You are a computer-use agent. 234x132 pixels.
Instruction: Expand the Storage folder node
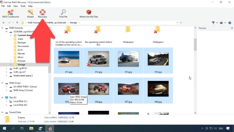11,65
